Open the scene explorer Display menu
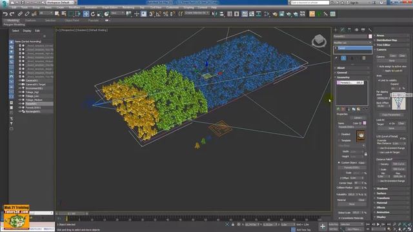This screenshot has width=413, height=232. [x=27, y=31]
